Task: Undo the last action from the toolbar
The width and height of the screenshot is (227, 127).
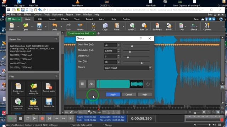Action: coord(54,27)
